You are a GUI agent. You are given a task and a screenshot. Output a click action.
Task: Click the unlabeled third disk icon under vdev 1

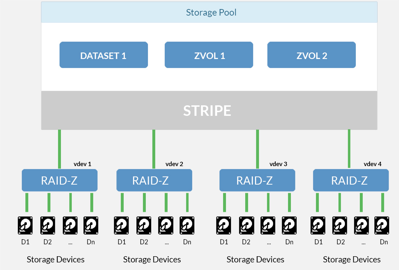point(70,225)
